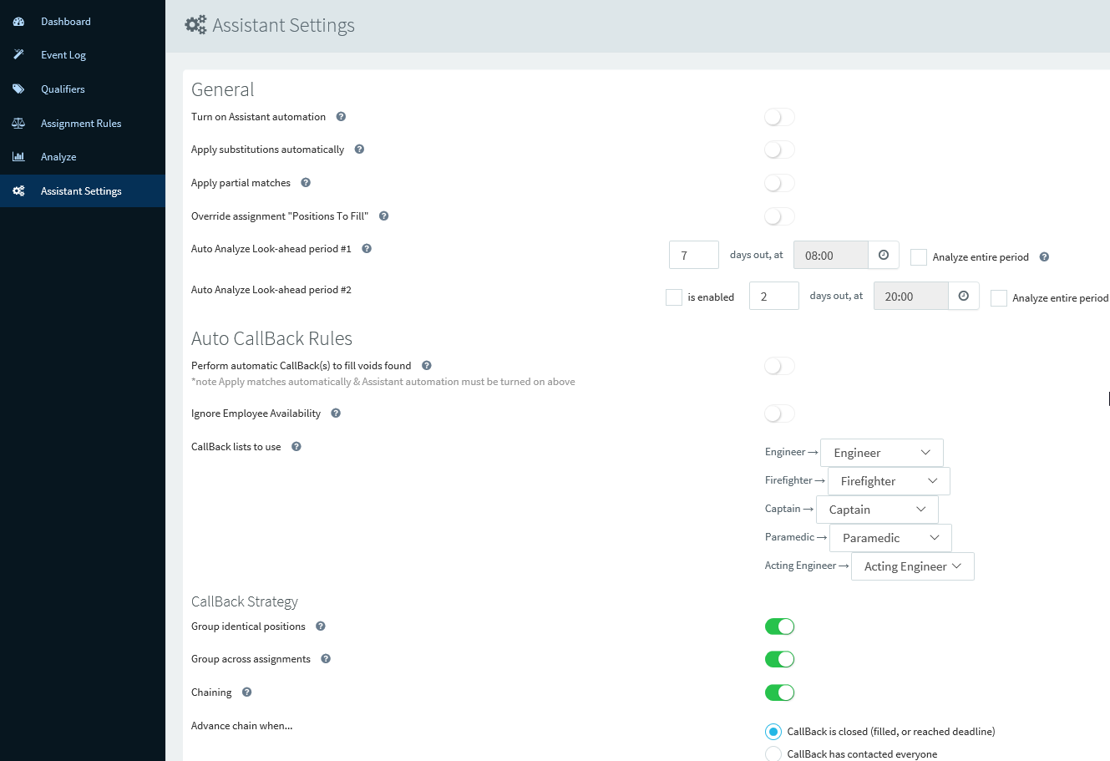The height and width of the screenshot is (761, 1110).
Task: Click the Event Log wand icon
Action: coord(18,55)
